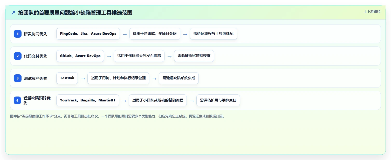
Task: Click the 适用于小团队或明确的基础流程 box
Action: pyautogui.click(x=158, y=100)
